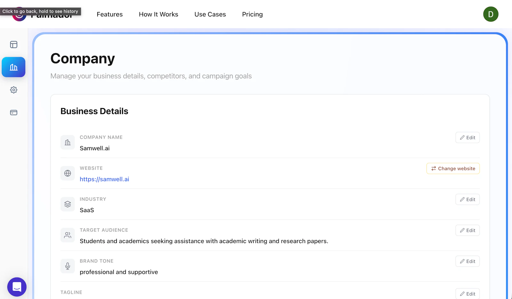Go to Features in top navigation

pyautogui.click(x=110, y=14)
